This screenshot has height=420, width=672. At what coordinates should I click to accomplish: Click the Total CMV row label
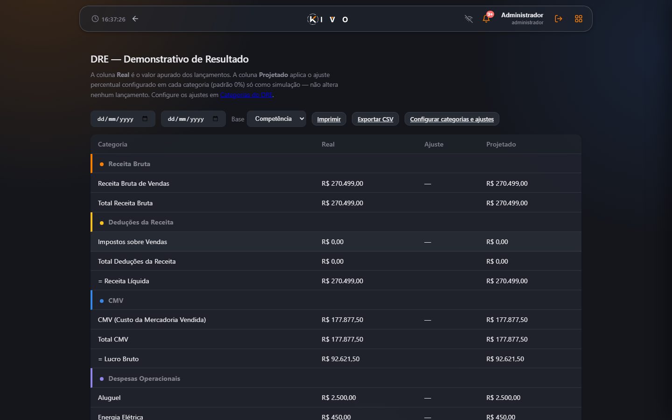pyautogui.click(x=113, y=339)
